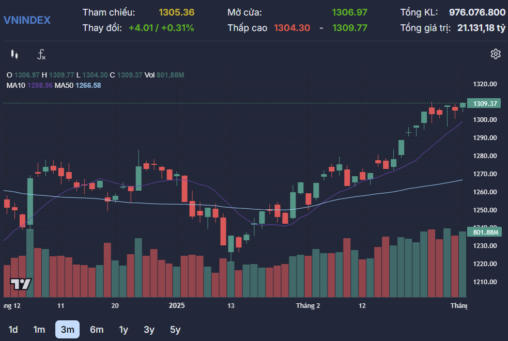Click the Vol legend value

click(170, 75)
